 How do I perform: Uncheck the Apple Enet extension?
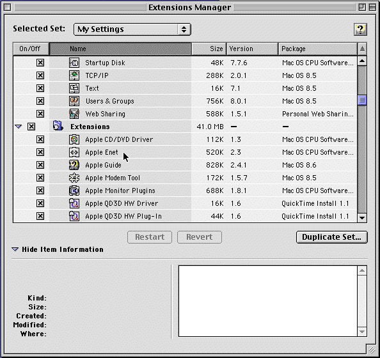40,152
